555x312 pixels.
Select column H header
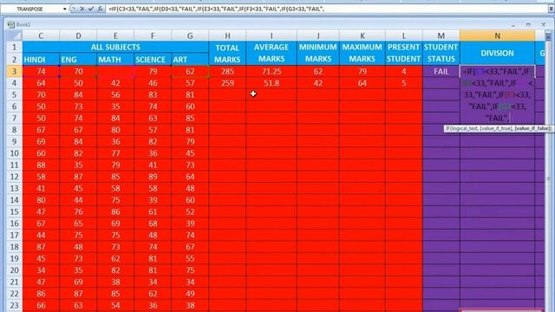(227, 36)
